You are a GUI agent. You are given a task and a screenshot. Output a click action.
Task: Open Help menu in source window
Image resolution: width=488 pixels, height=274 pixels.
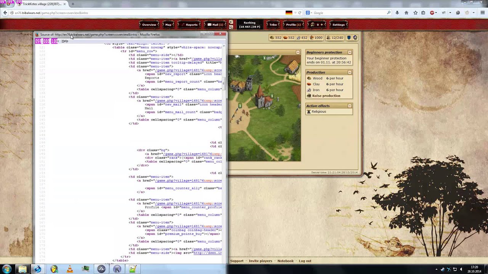[x=65, y=41]
